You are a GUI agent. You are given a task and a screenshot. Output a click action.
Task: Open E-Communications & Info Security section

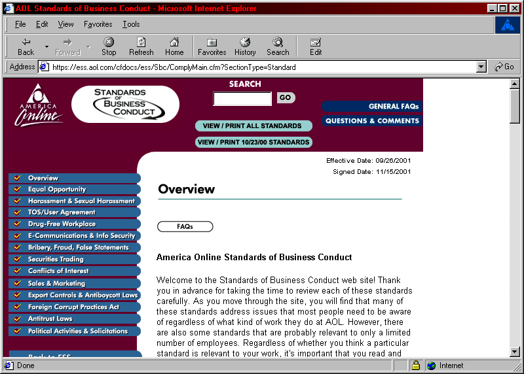pyautogui.click(x=74, y=236)
